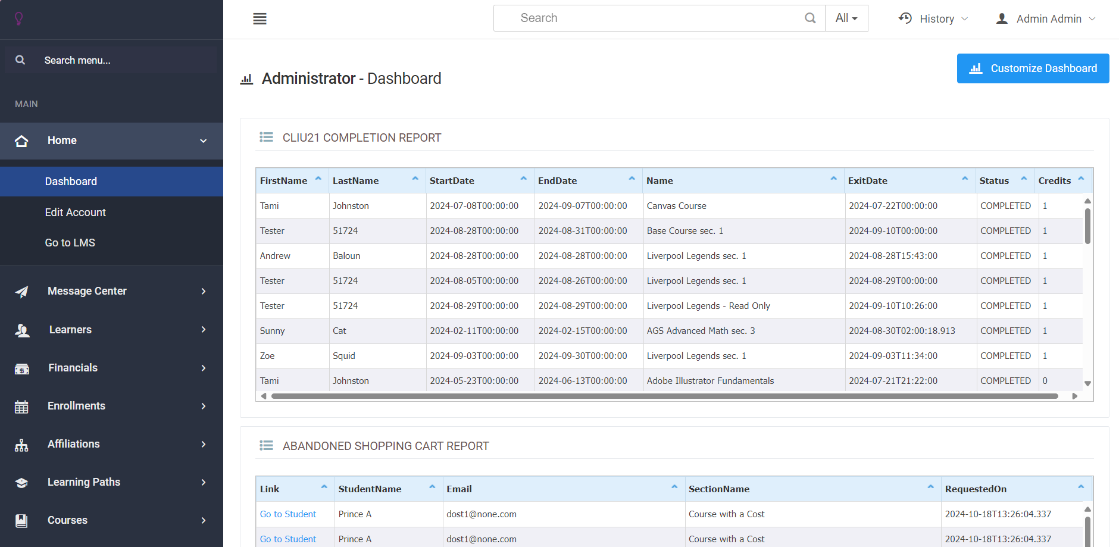Click the Learners sidebar icon
Image resolution: width=1119 pixels, height=547 pixels.
click(x=21, y=330)
